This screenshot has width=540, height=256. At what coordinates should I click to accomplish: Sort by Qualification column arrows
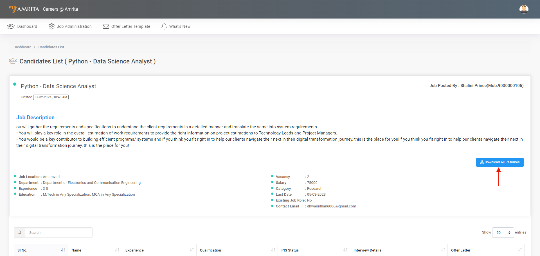click(x=273, y=250)
